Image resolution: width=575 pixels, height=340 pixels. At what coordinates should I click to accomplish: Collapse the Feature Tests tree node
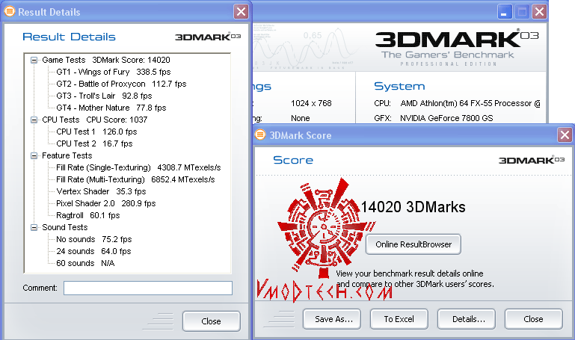34,155
